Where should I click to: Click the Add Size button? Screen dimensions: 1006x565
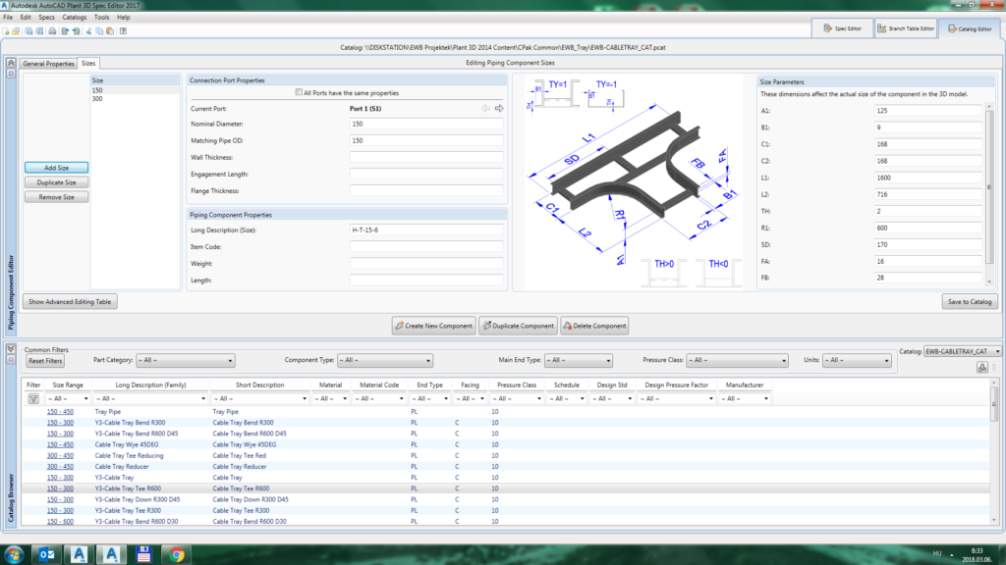coord(56,168)
